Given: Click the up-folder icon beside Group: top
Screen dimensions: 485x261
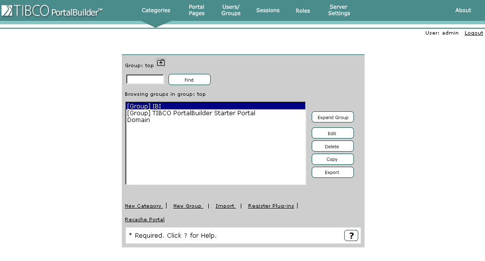Looking at the screenshot, I should click(161, 63).
